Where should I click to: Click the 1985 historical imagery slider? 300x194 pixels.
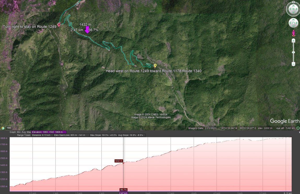(10, 128)
